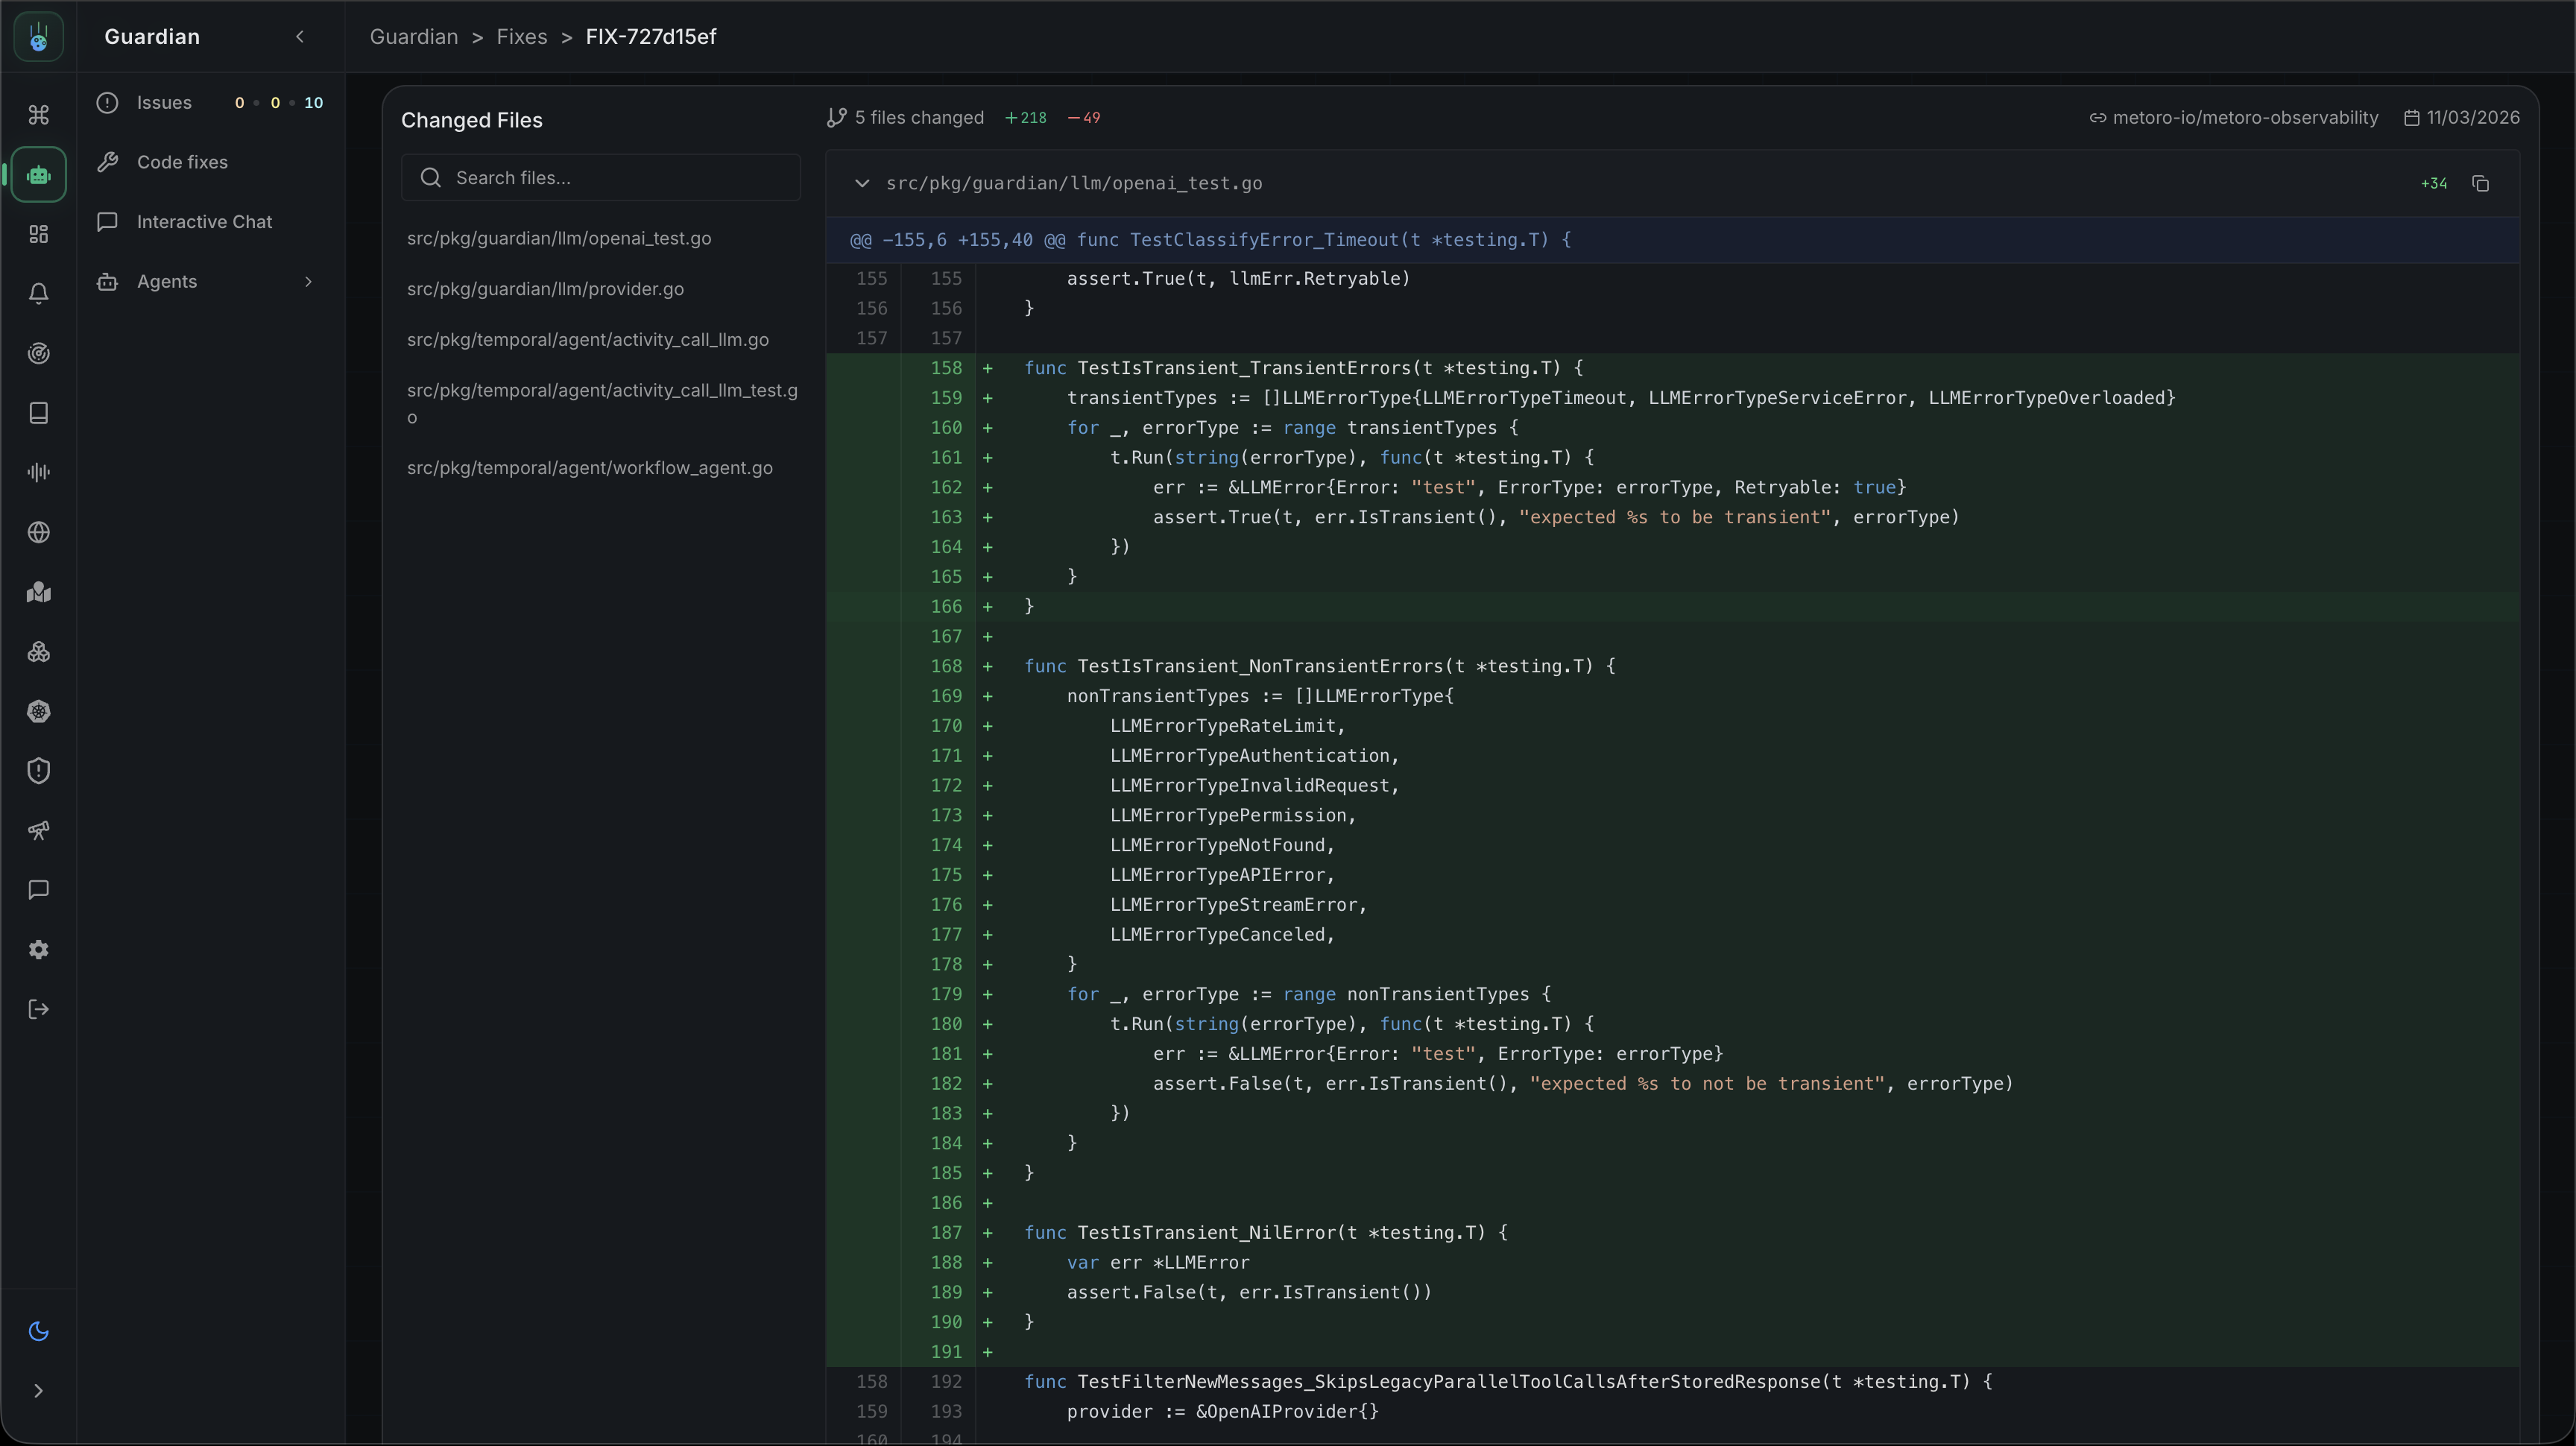2576x1446 pixels.
Task: Collapse the Guardian side panel
Action: tap(299, 37)
